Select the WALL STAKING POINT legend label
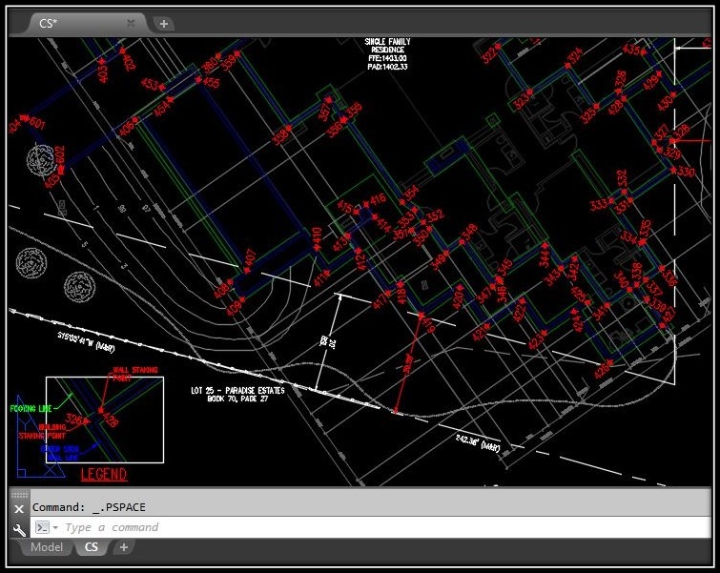This screenshot has width=720, height=573. click(134, 374)
